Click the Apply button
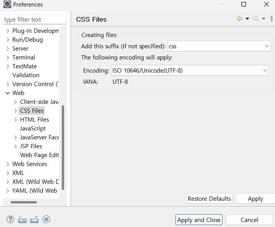Image resolution: width=275 pixels, height=227 pixels. (255, 198)
